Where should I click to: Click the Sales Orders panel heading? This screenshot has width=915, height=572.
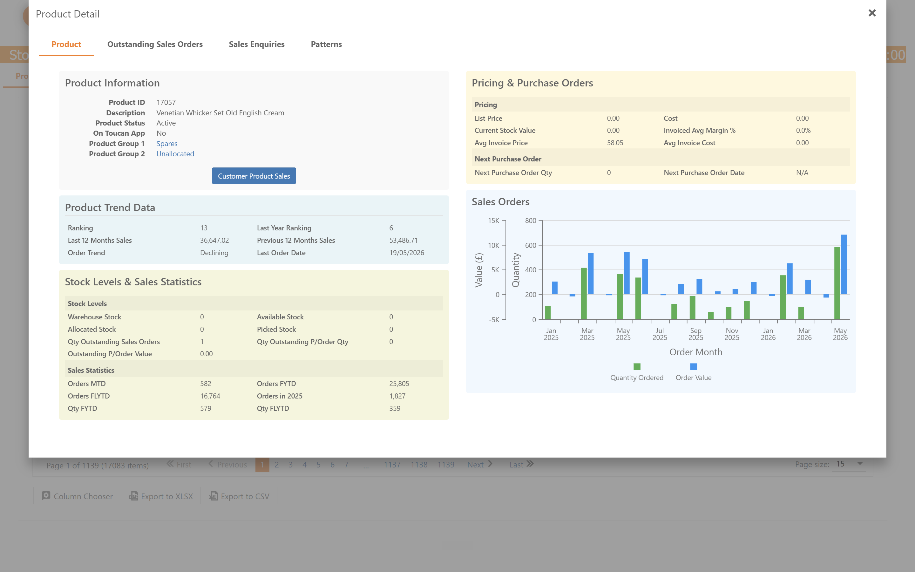(500, 202)
